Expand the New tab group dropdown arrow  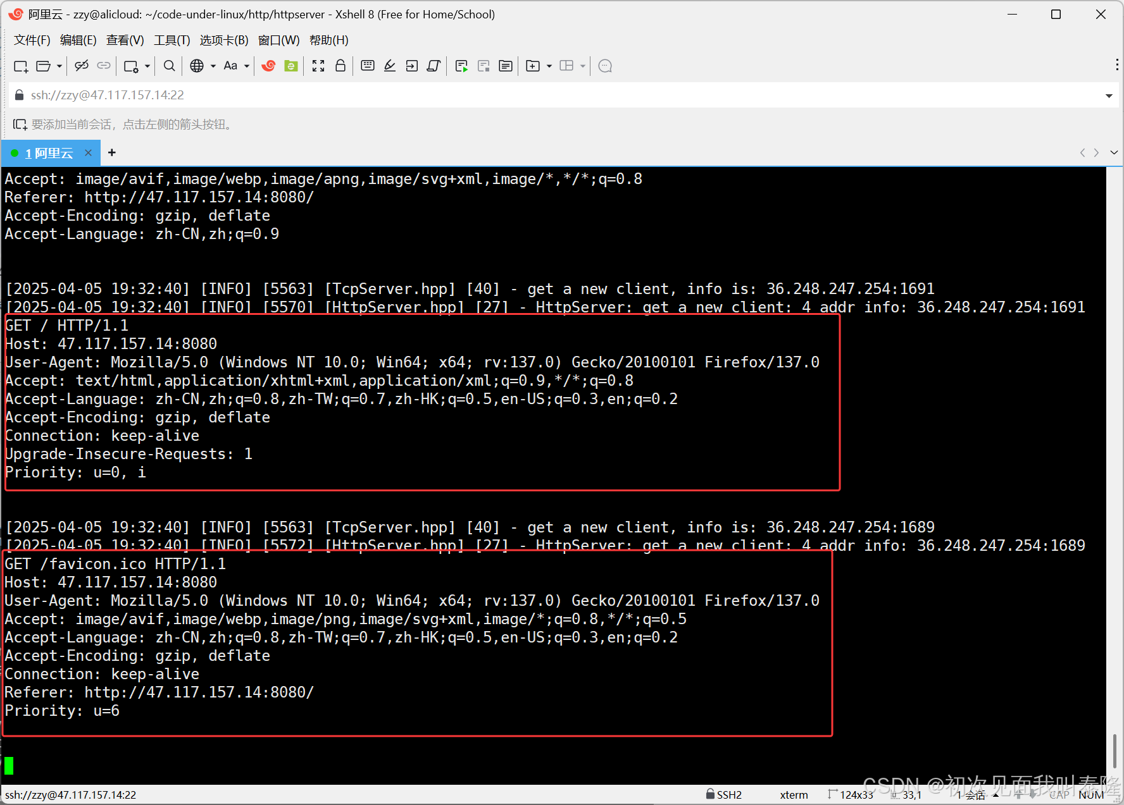click(x=549, y=66)
